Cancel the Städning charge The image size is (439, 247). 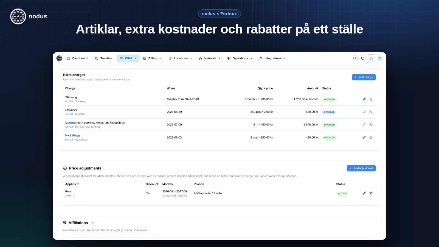click(x=371, y=99)
